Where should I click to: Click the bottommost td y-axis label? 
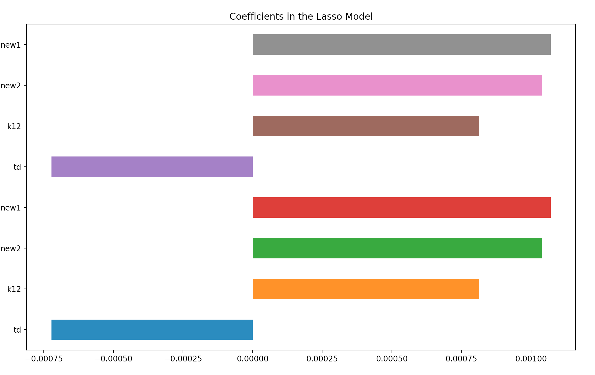tap(17, 330)
